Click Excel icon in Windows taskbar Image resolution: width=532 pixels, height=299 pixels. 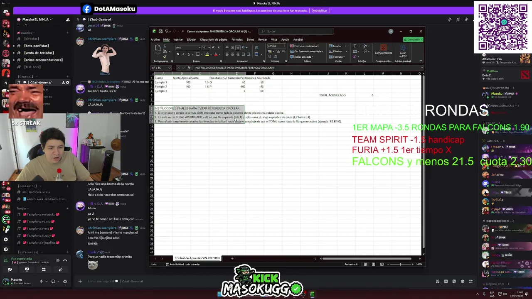[312, 294]
